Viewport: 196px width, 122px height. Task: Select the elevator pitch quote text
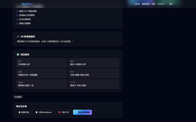point(45,41)
